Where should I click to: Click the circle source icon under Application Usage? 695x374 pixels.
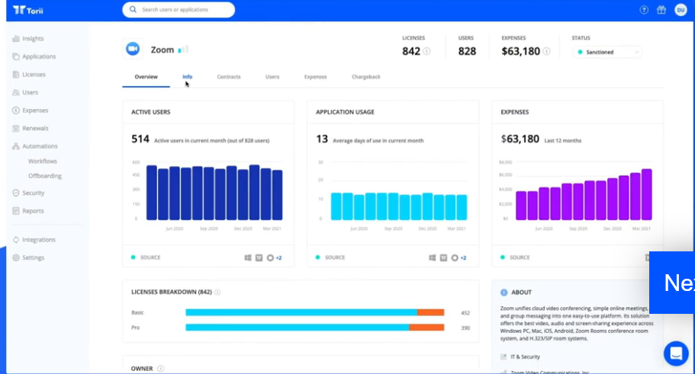(455, 257)
